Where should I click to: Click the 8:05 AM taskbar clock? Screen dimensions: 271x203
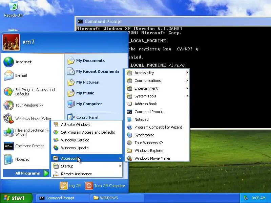[x=258, y=198]
